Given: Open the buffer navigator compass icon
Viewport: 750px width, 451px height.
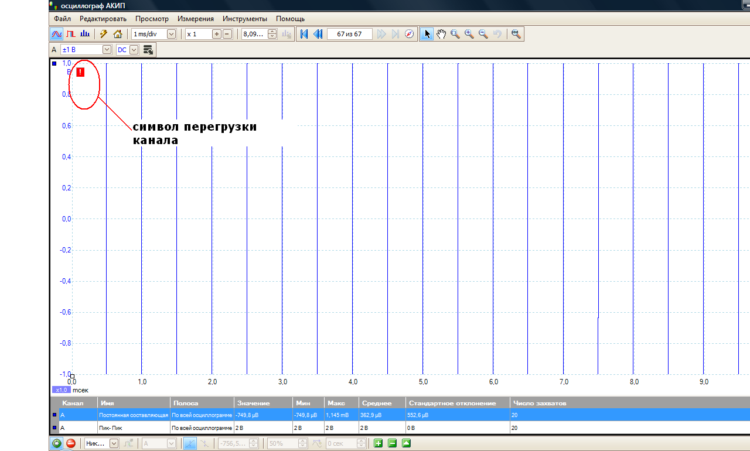Looking at the screenshot, I should pyautogui.click(x=410, y=34).
